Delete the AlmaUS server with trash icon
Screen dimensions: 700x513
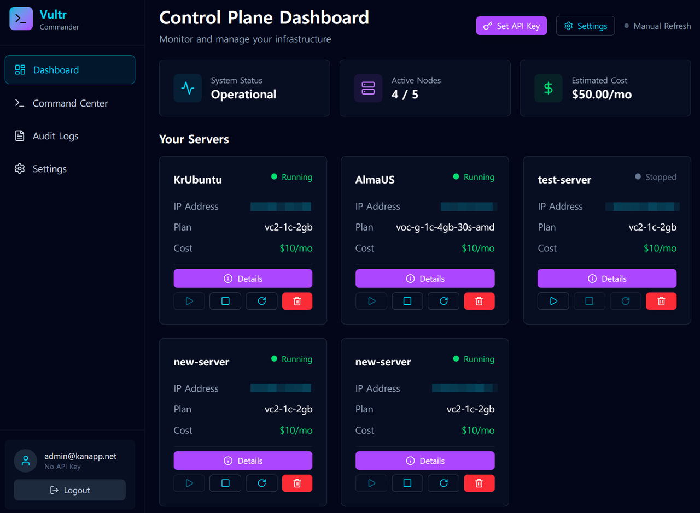(480, 301)
